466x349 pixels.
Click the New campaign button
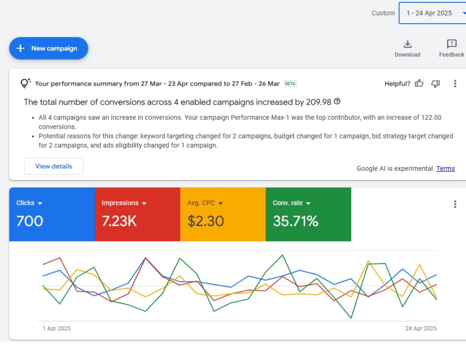click(48, 48)
